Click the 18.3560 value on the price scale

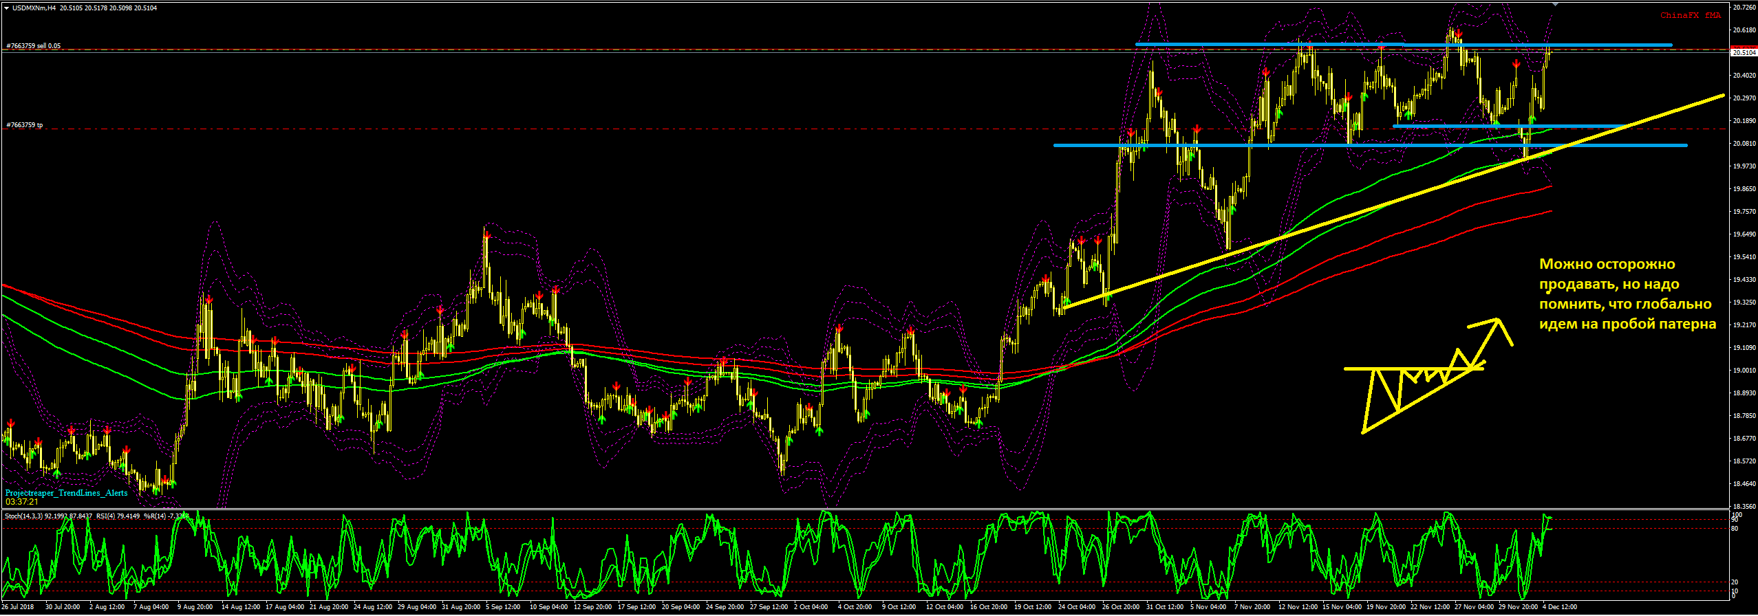pos(1744,507)
